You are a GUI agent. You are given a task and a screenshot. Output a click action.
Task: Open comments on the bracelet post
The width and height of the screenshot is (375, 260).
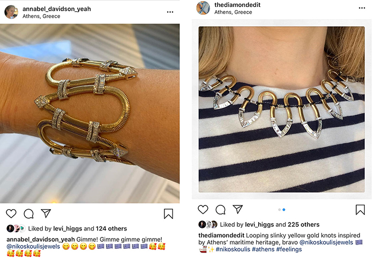coord(28,213)
